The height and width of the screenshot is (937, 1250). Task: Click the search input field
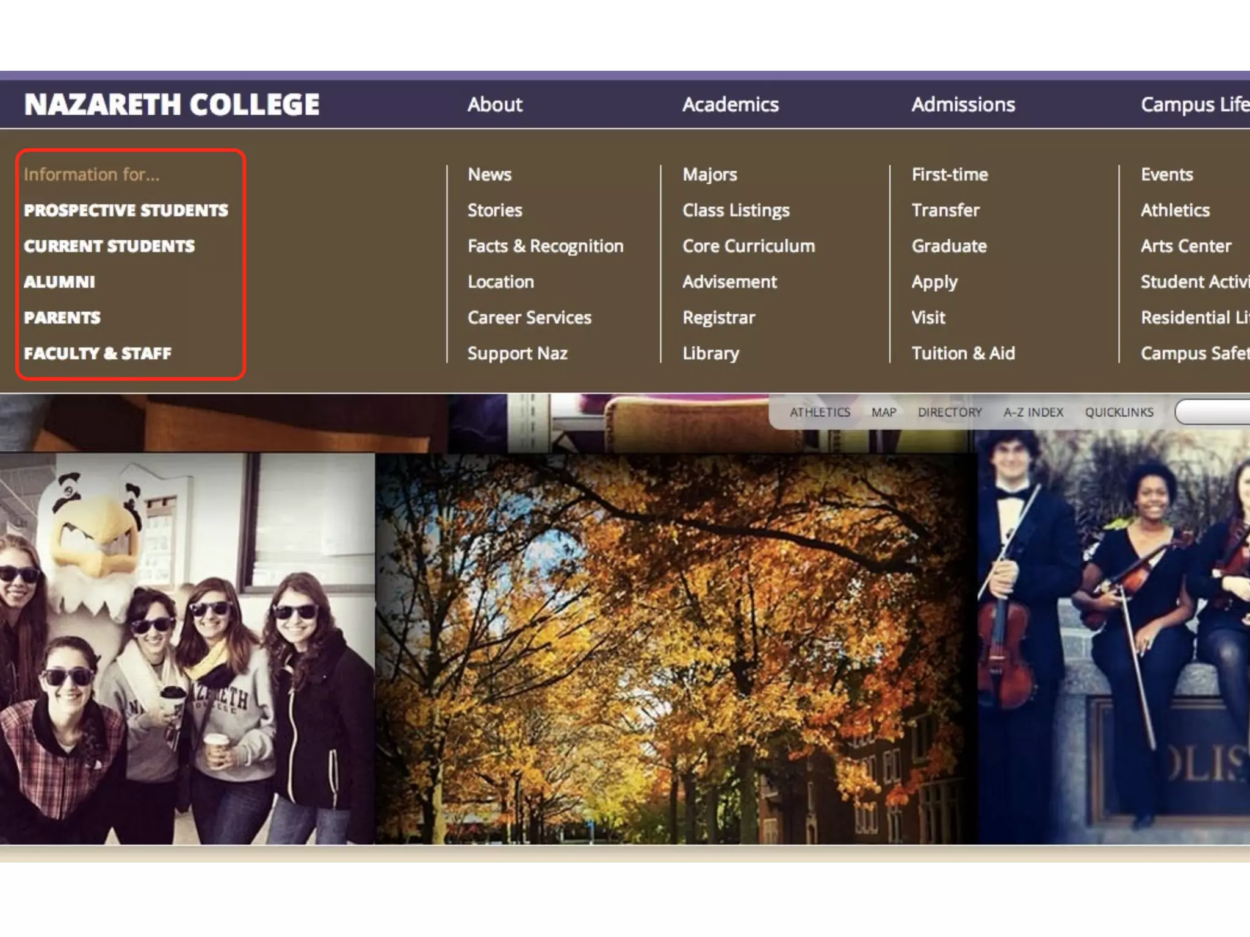click(1215, 412)
